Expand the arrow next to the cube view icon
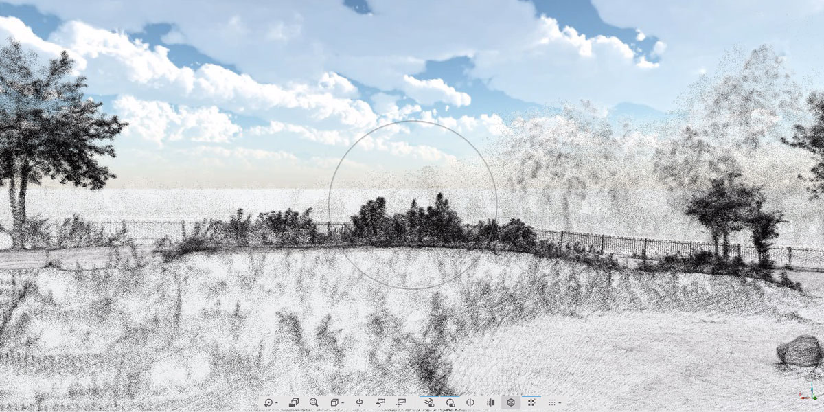 click(343, 403)
